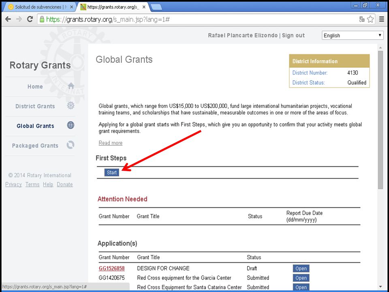The width and height of the screenshot is (389, 292).
Task: Click the District Number value 4130
Action: [353, 73]
